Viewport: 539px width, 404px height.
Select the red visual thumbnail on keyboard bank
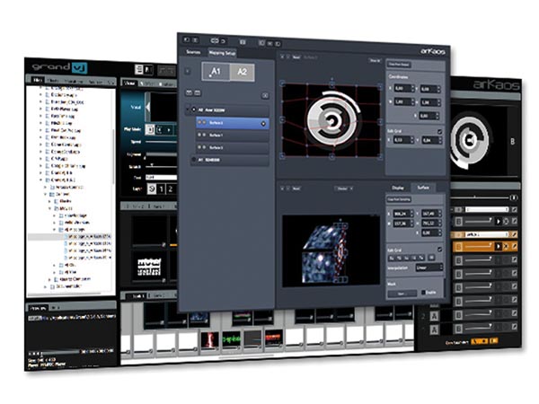(209, 338)
